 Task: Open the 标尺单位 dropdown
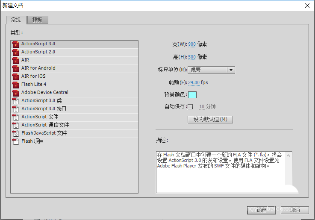[x=211, y=70]
